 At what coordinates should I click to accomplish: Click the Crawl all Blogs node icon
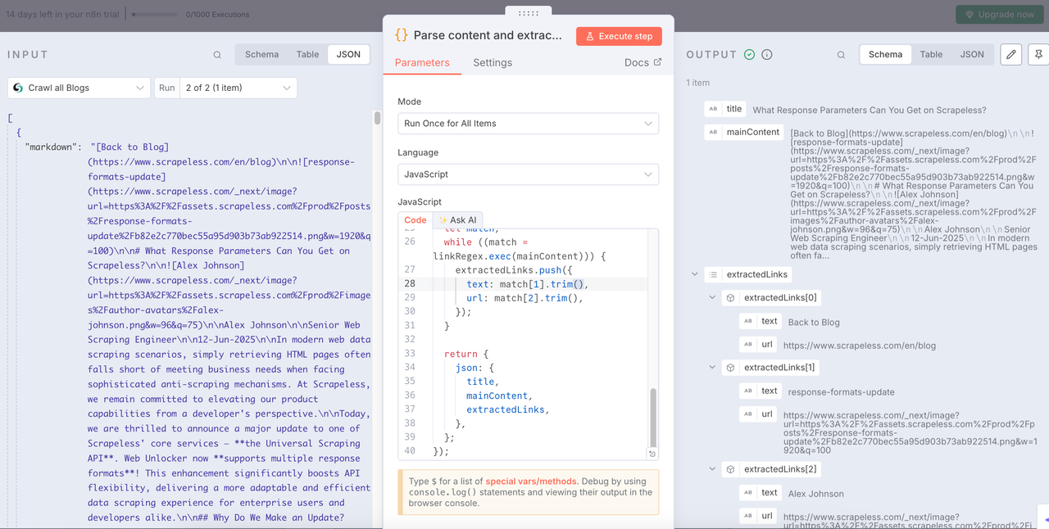(18, 88)
